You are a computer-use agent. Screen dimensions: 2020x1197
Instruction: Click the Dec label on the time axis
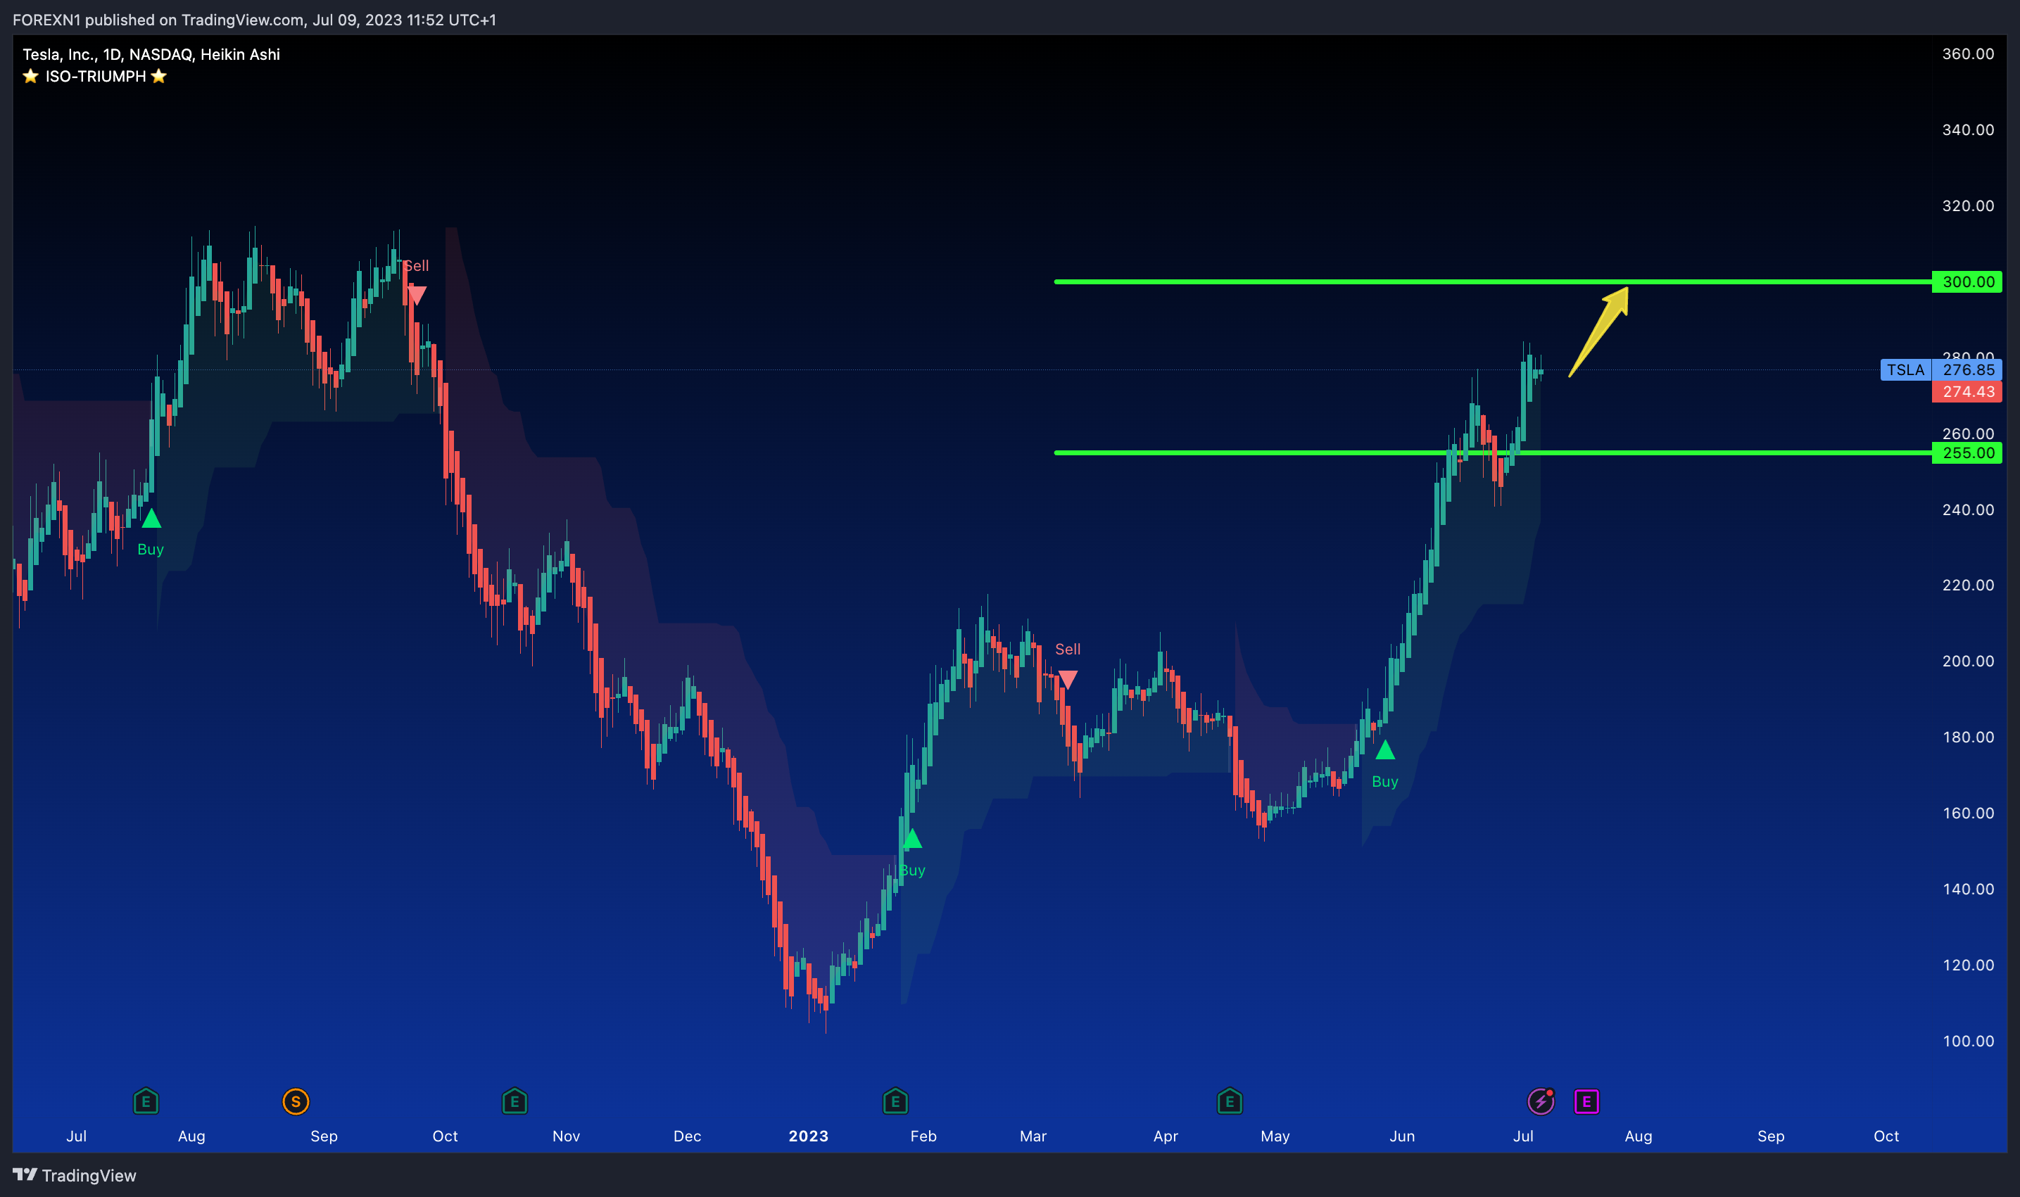(688, 1136)
